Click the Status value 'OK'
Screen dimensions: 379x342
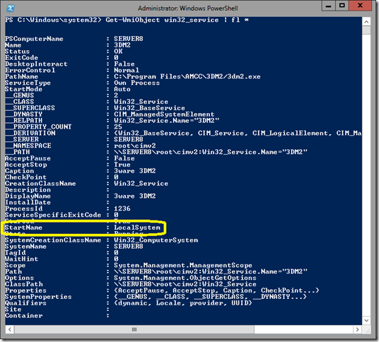118,51
